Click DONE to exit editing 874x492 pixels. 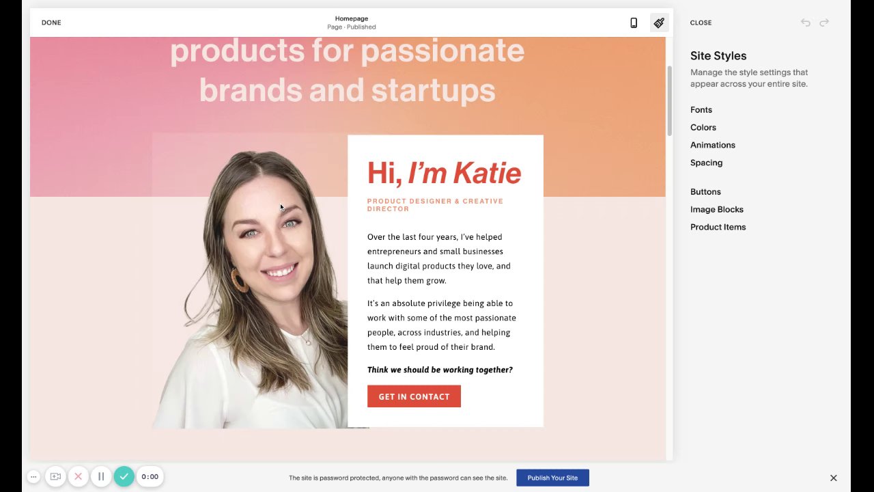pos(51,23)
